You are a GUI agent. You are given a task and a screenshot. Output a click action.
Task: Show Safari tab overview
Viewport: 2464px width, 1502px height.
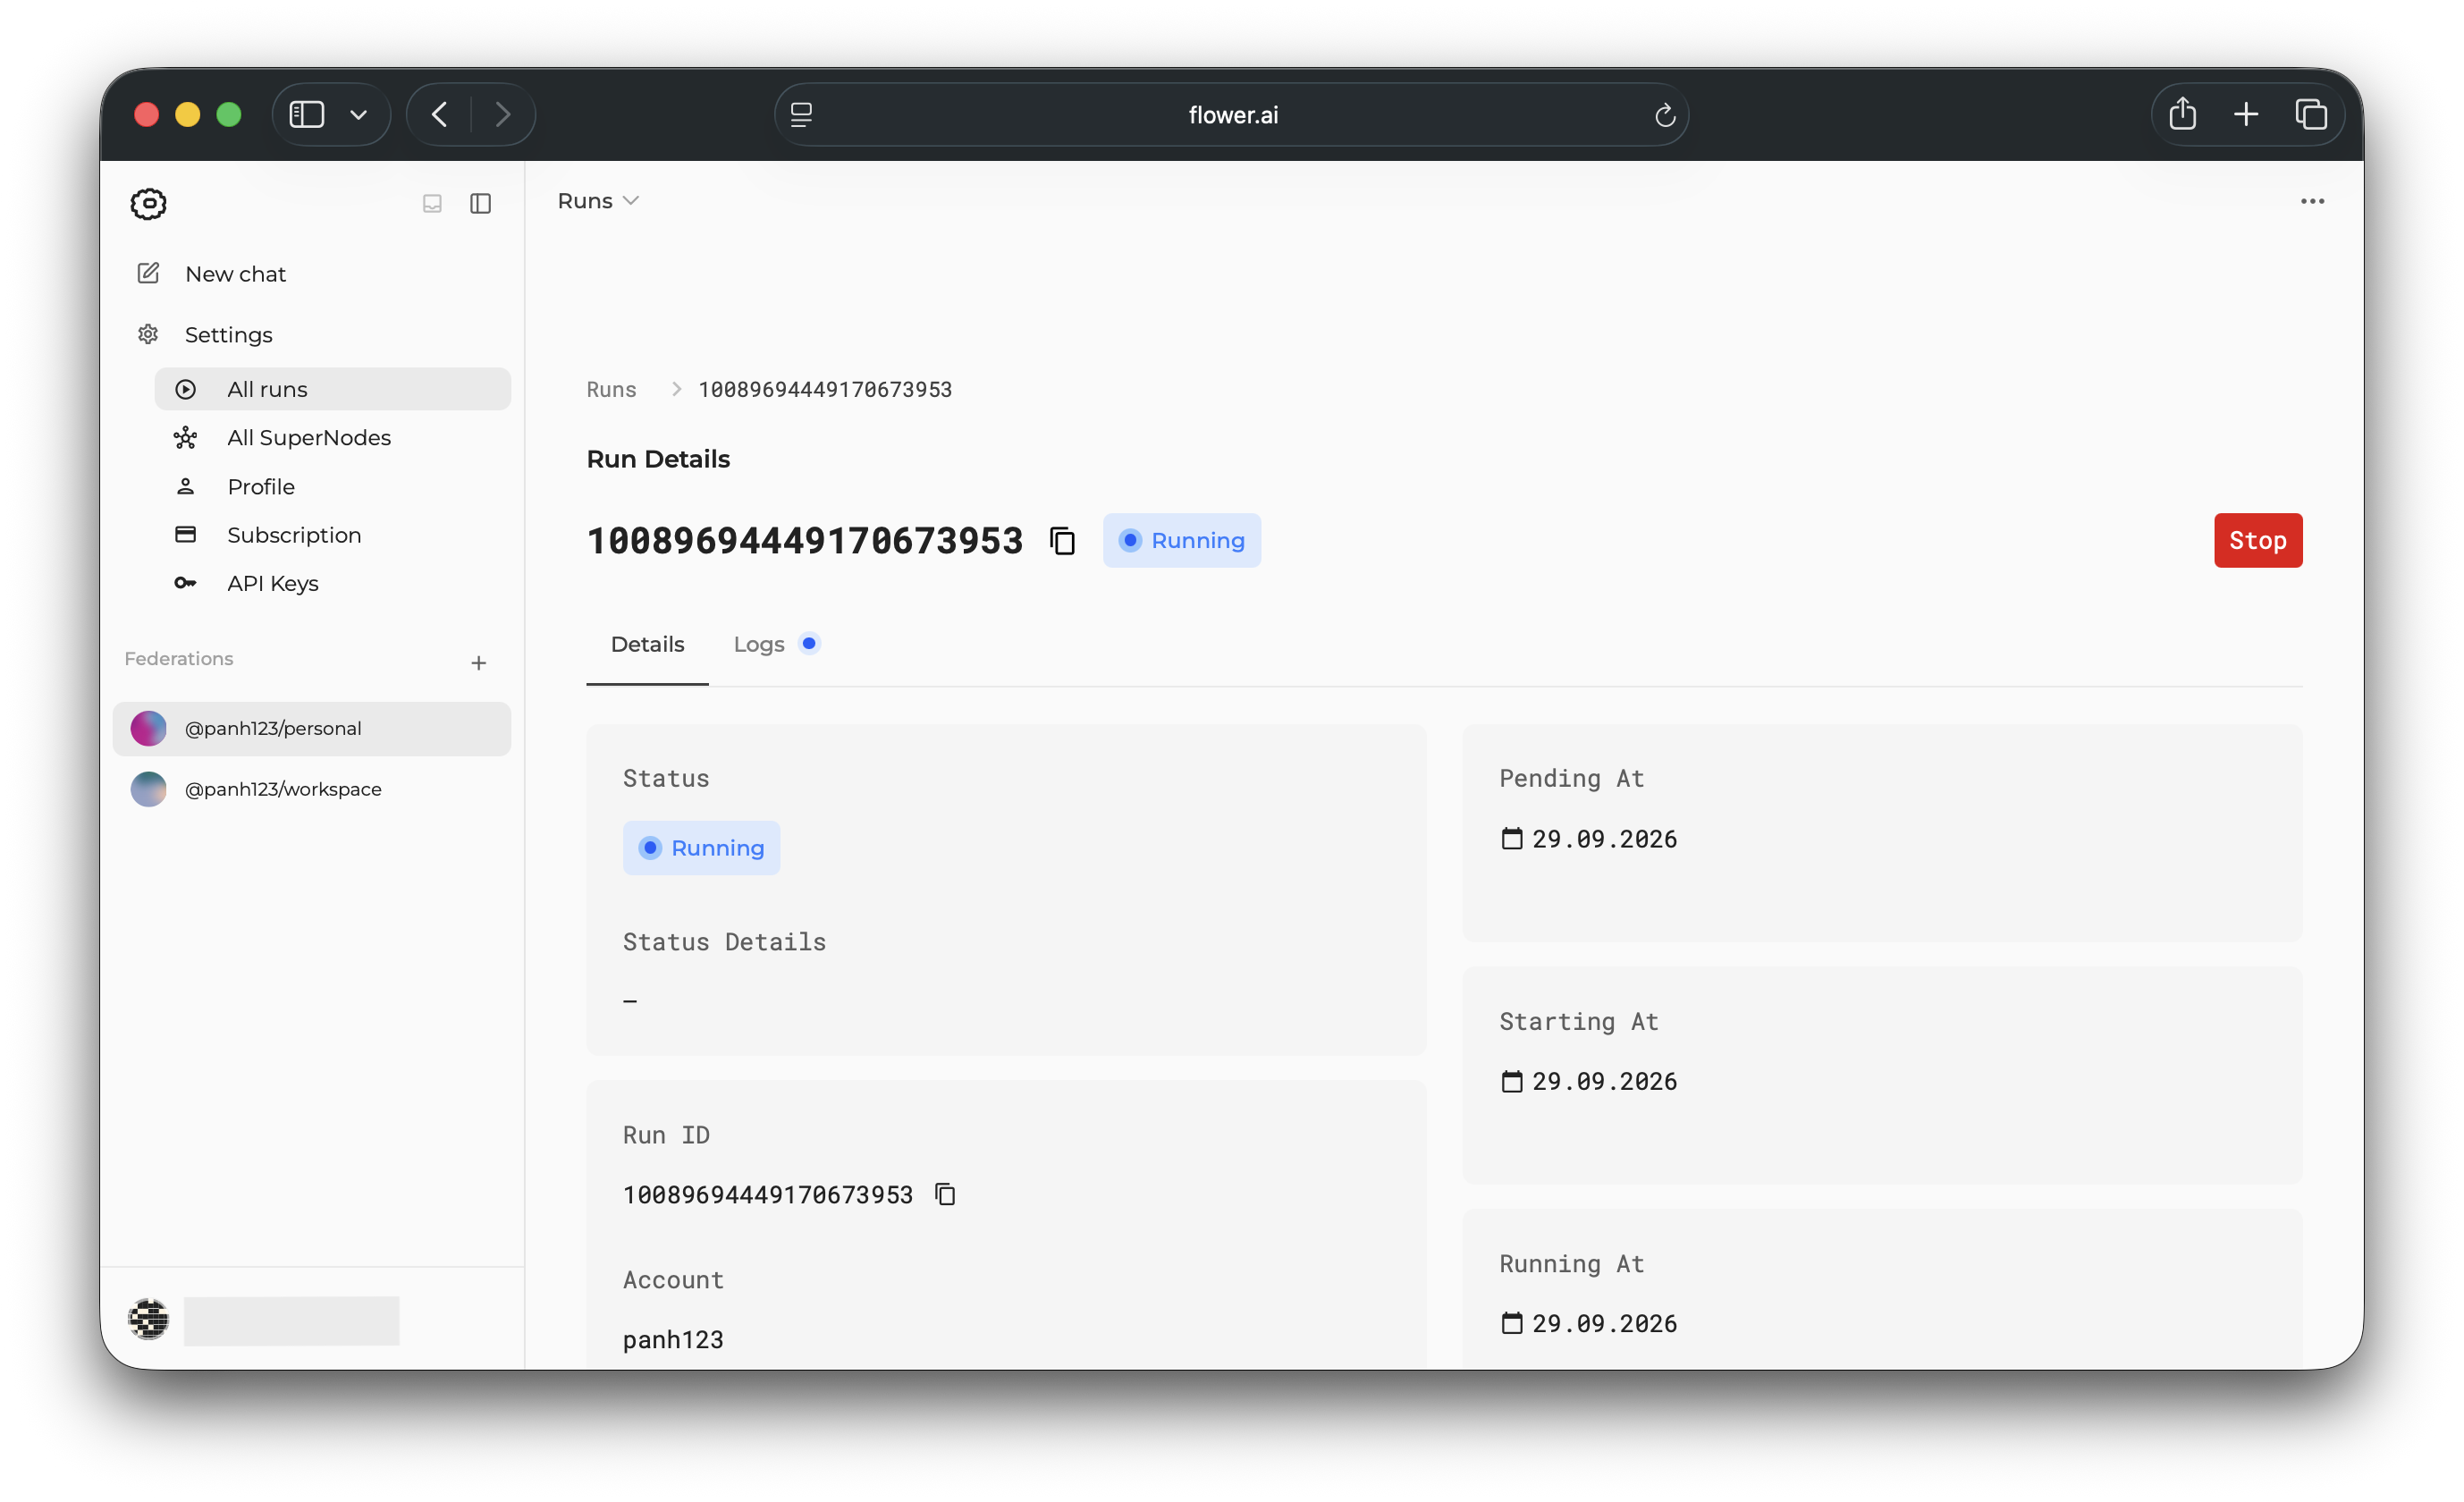2310,115
